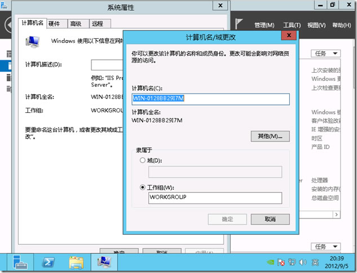Click the Server Manager notifications flag icon
The image size is (357, 273).
tap(240, 24)
